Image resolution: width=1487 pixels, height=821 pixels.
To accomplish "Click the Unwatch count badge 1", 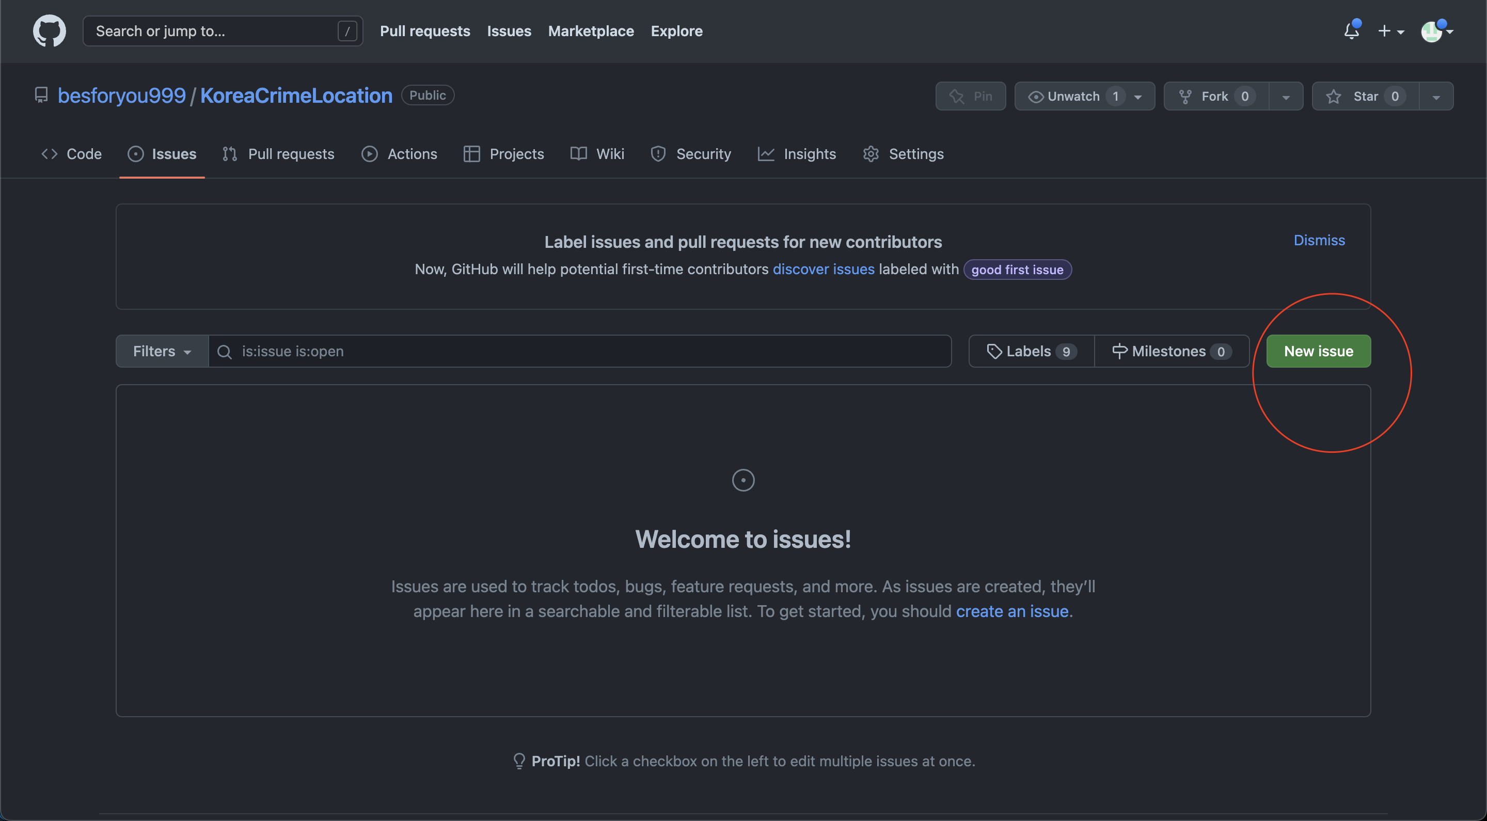I will click(x=1115, y=97).
